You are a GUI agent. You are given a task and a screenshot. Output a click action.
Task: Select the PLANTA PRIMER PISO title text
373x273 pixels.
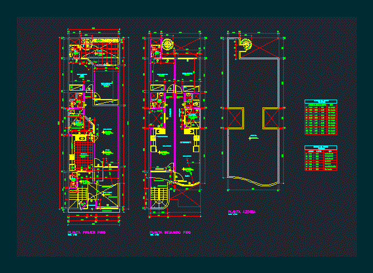87,231
